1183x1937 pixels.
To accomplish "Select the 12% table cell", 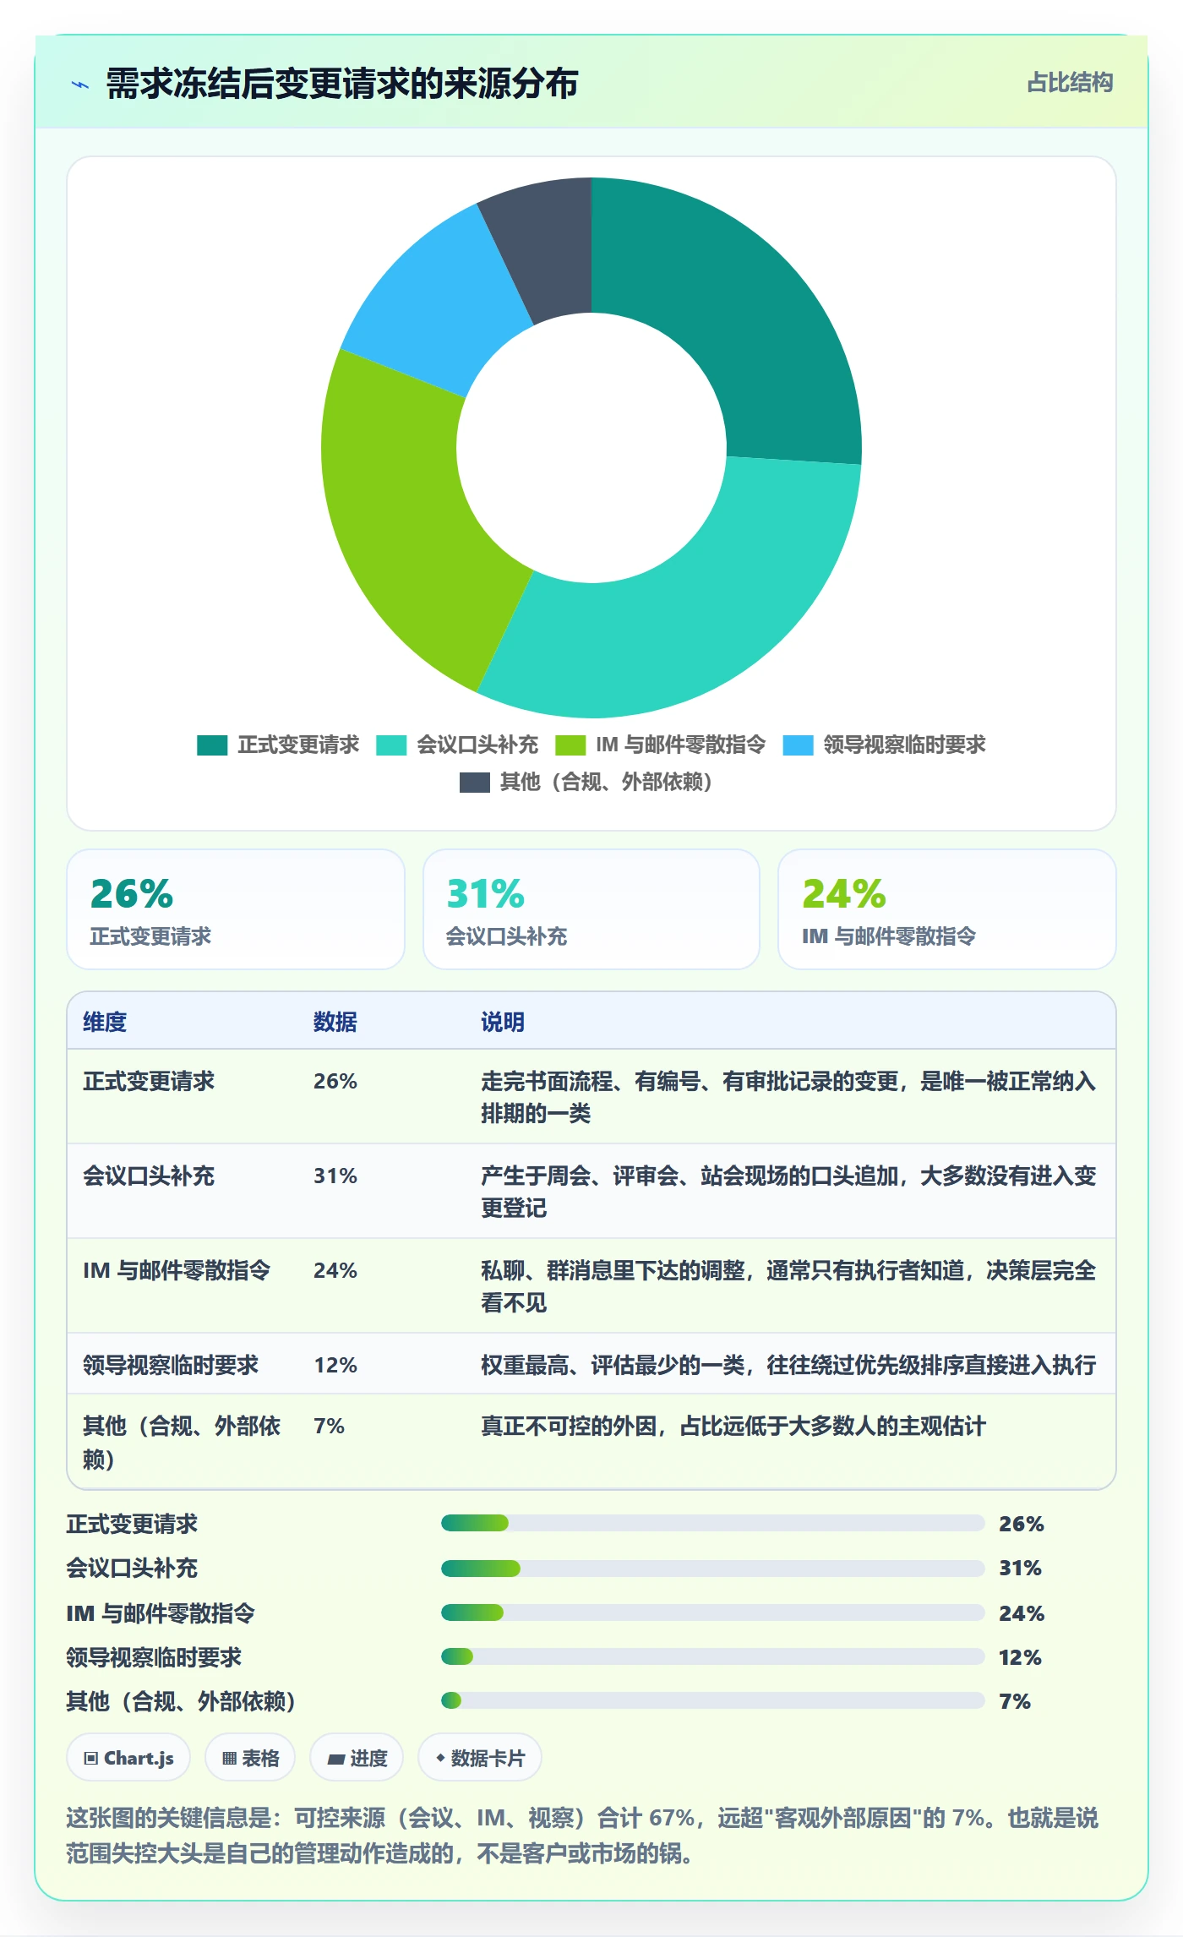I will point(335,1365).
